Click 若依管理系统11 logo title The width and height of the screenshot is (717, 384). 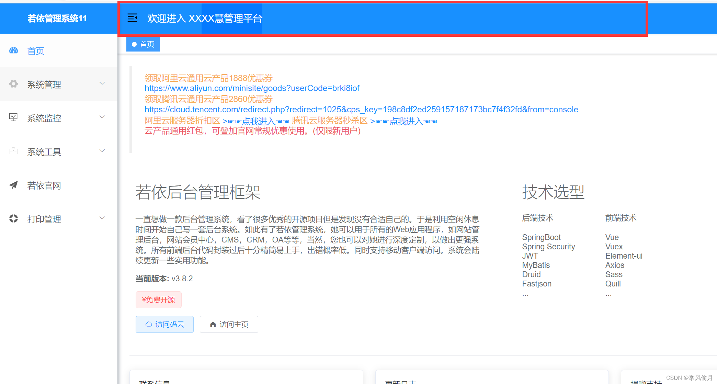[57, 18]
